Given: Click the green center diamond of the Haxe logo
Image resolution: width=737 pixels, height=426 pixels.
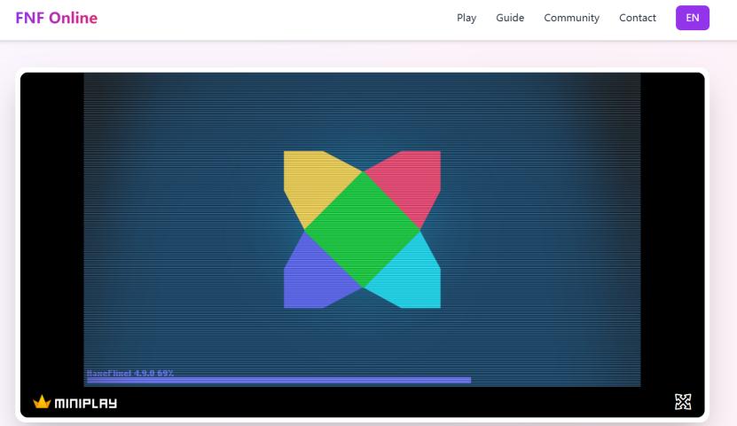Looking at the screenshot, I should coord(362,229).
